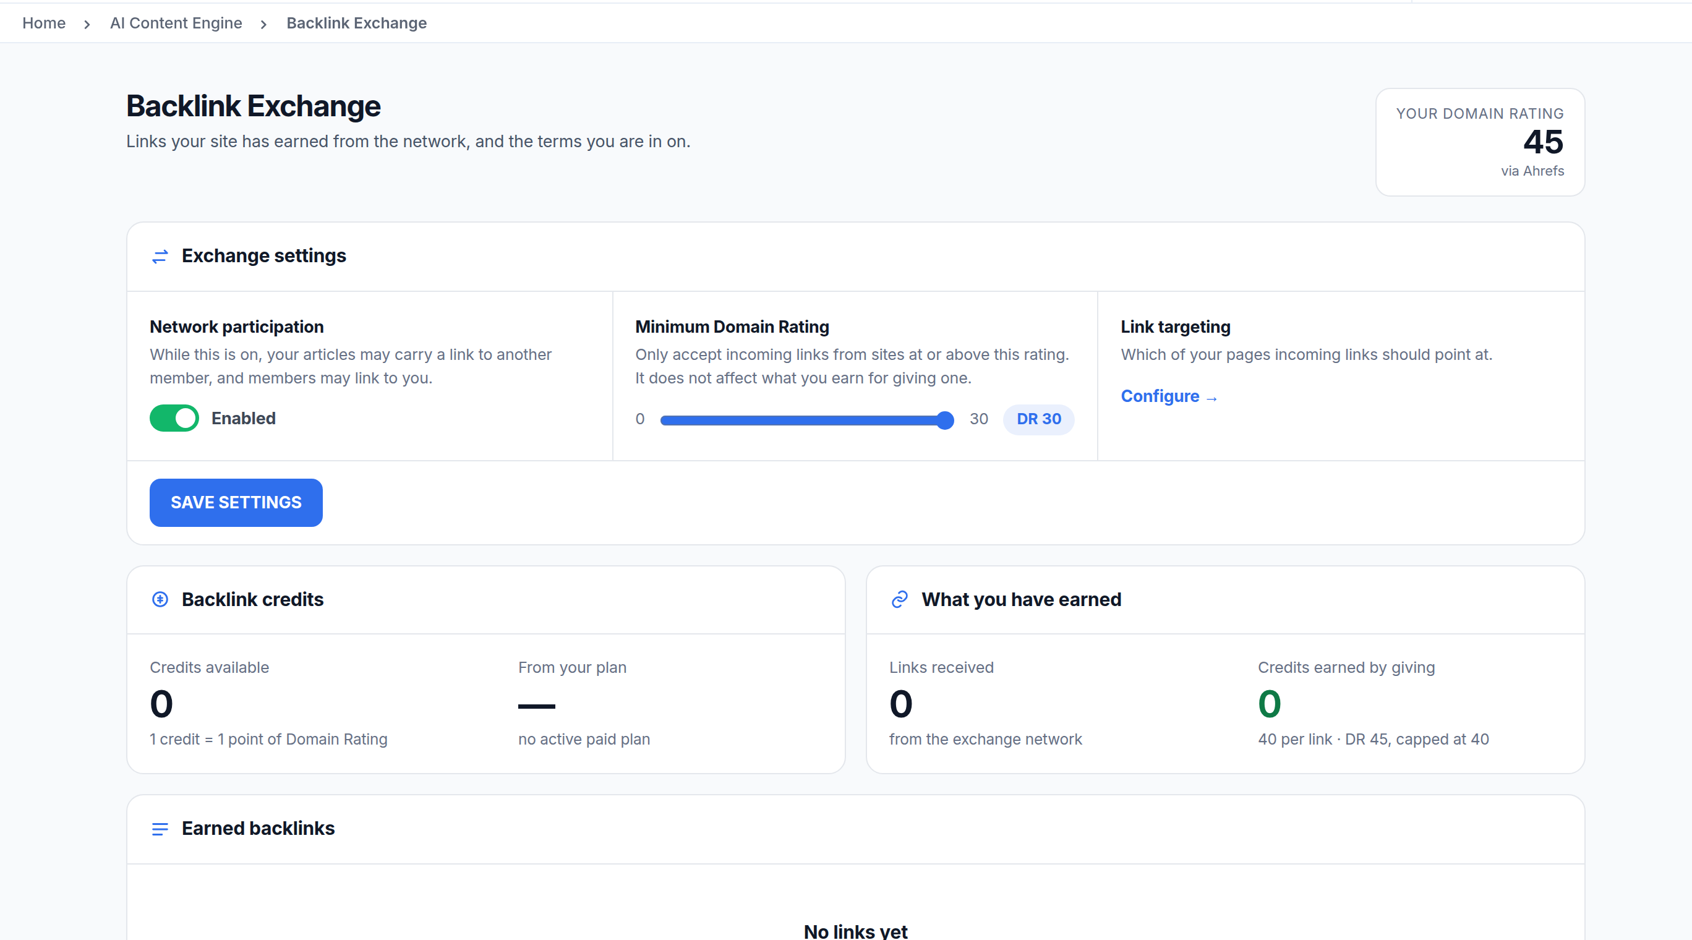Open the AI Content Engine breadcrumb

click(176, 23)
